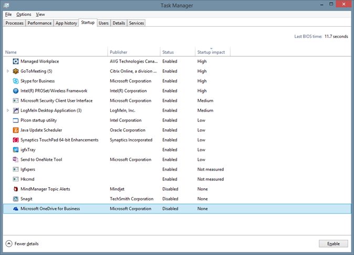354x255 pixels.
Task: Switch to the Details tab
Action: pos(119,23)
